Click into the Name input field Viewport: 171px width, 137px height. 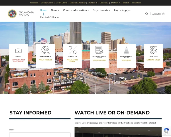(x=40, y=135)
